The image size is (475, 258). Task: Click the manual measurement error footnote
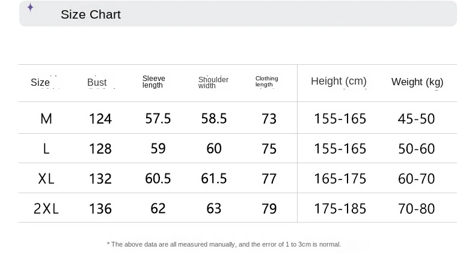point(224,244)
